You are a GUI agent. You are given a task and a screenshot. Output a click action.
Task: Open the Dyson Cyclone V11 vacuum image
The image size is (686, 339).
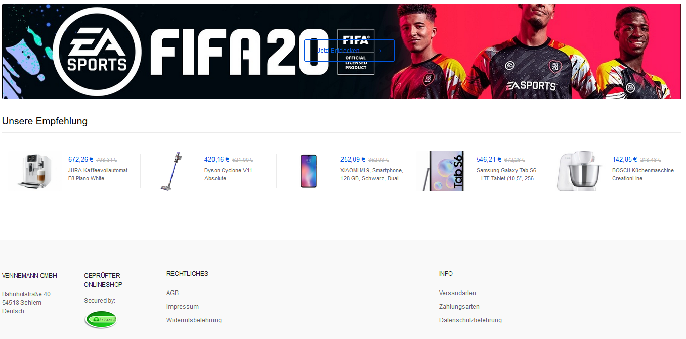[x=171, y=171]
